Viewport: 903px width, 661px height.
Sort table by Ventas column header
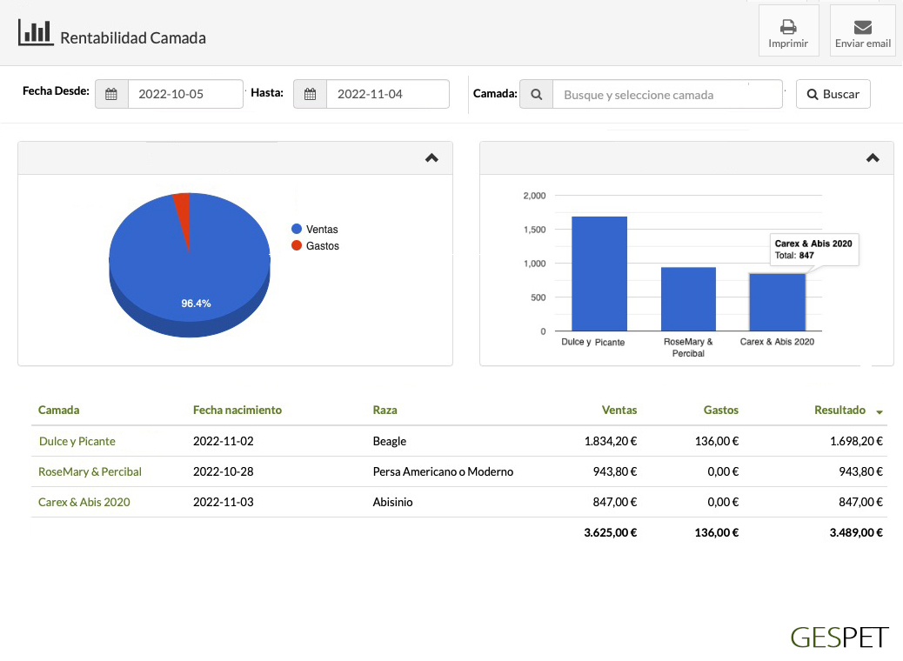(x=619, y=410)
